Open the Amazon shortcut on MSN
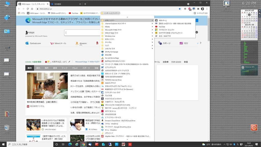The width and height of the screenshot is (261, 147). click(81, 43)
